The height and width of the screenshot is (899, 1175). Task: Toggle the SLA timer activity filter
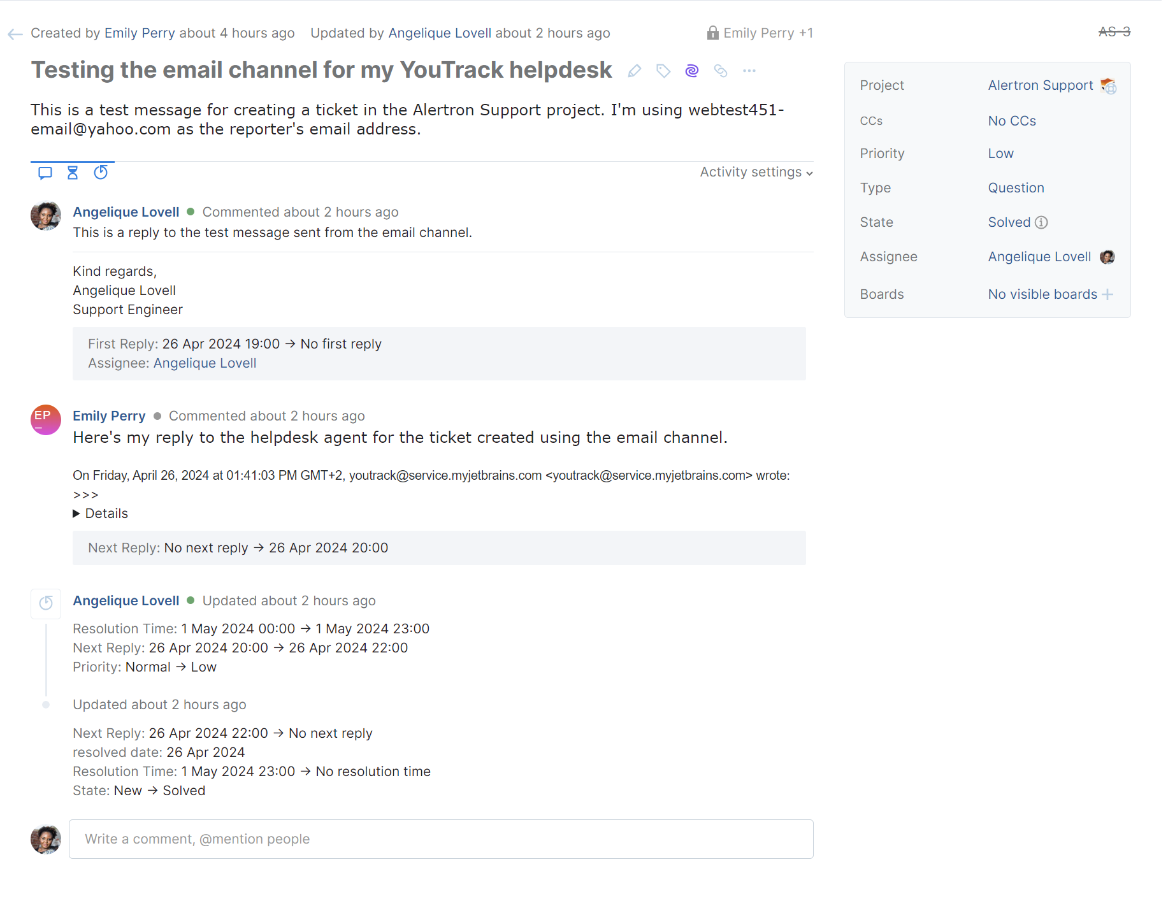point(101,172)
